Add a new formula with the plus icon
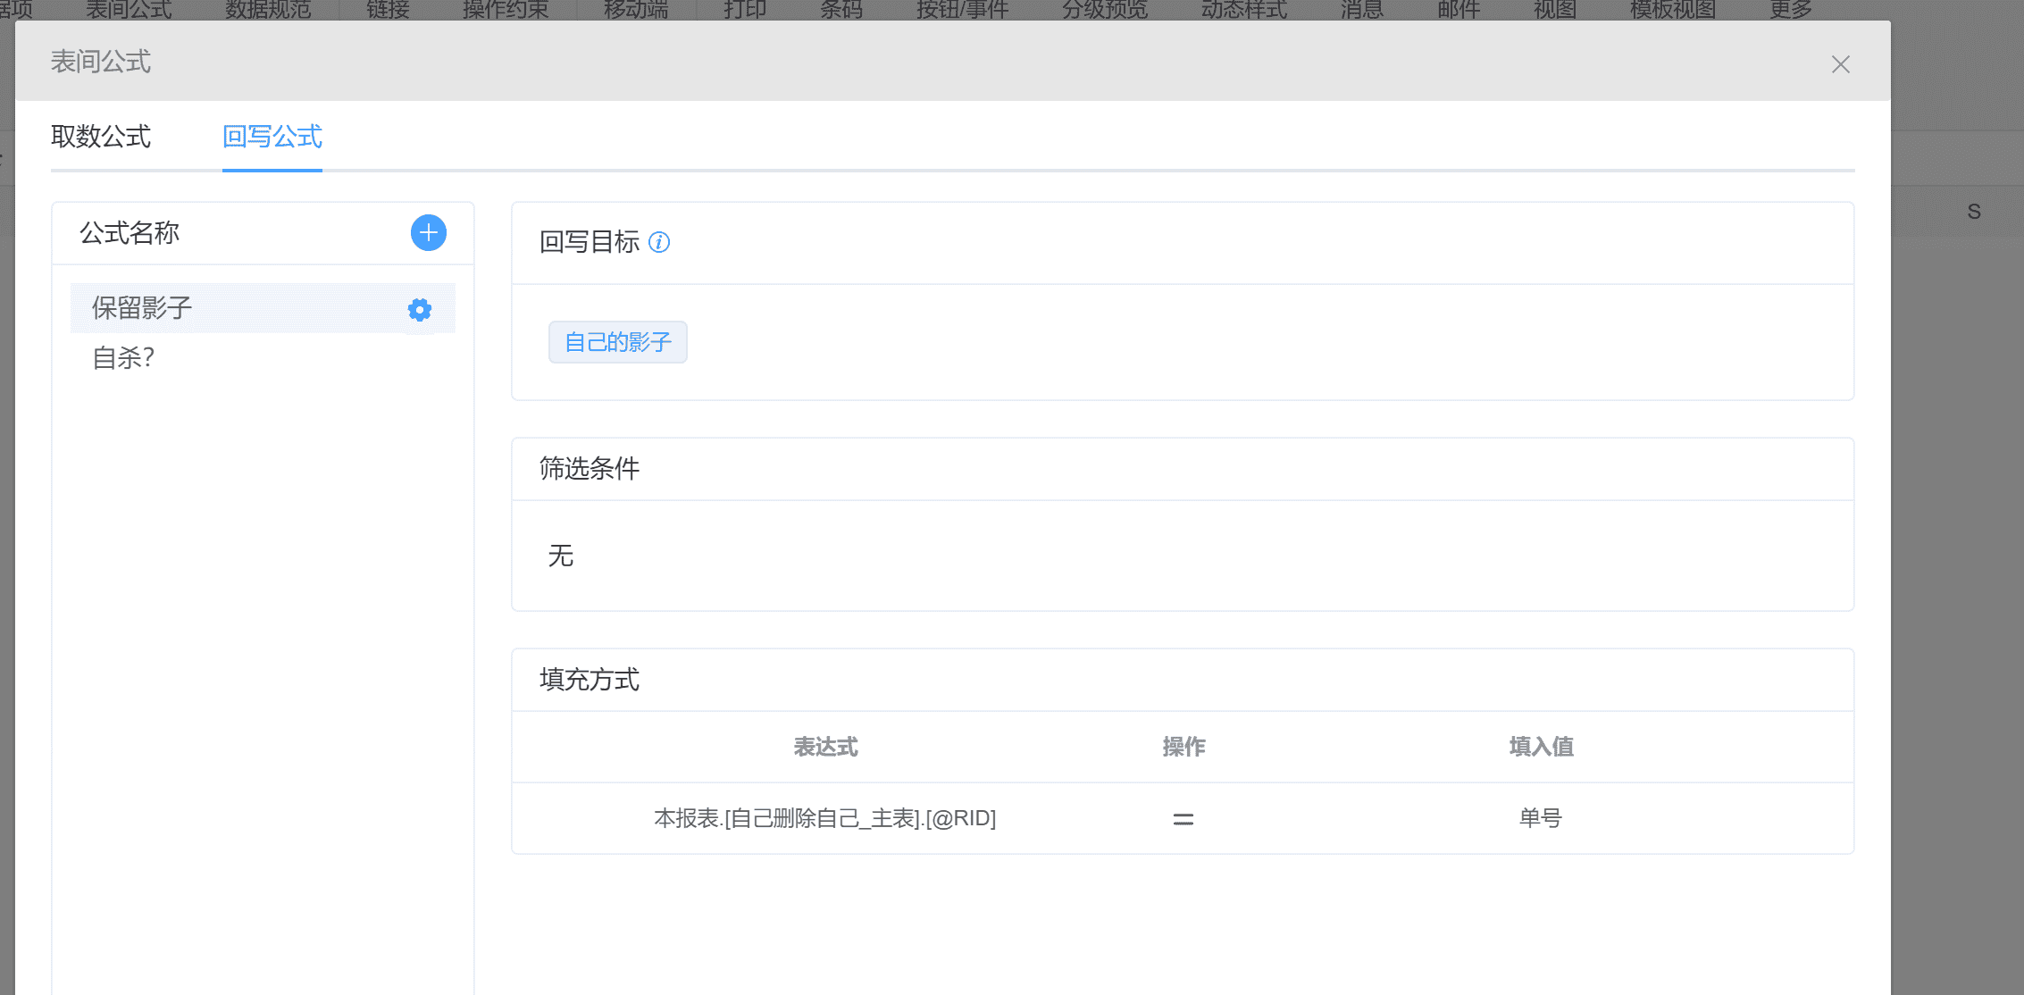Screen dimensions: 2024x995 pyautogui.click(x=429, y=233)
